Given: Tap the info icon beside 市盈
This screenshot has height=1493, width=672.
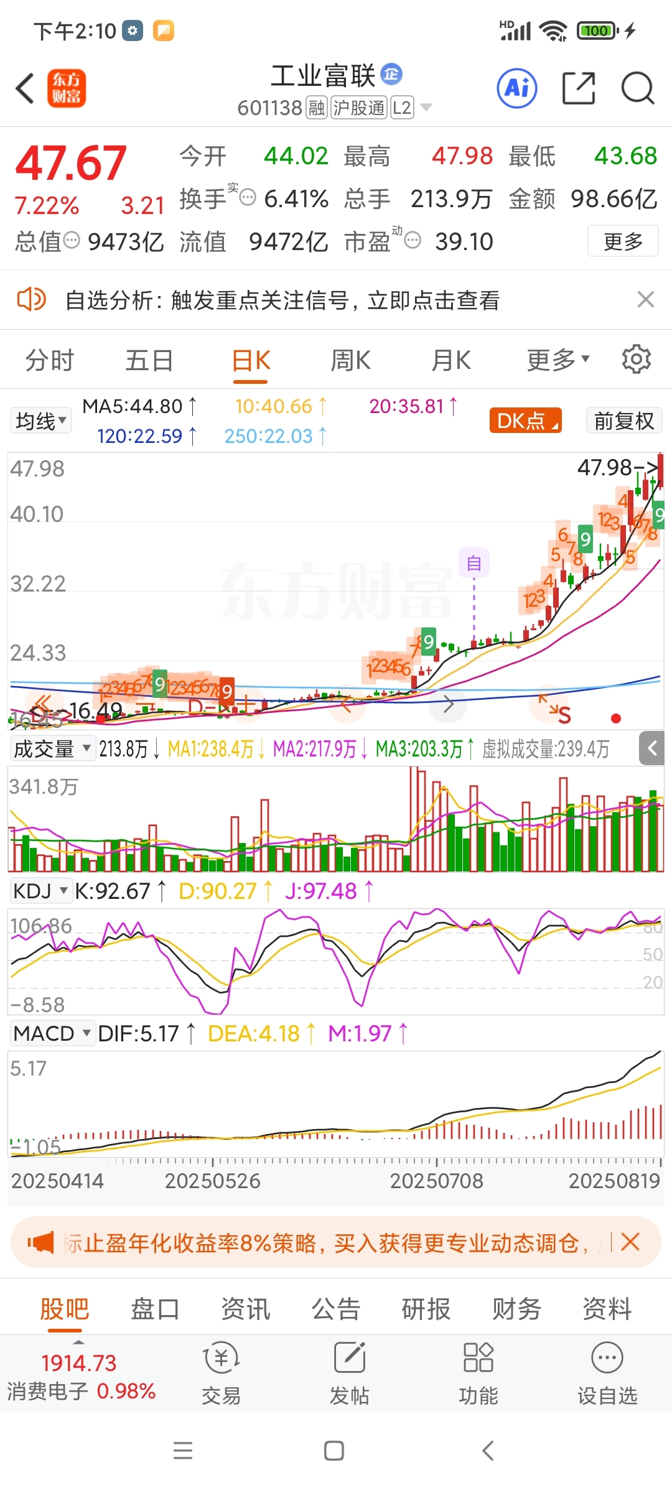Looking at the screenshot, I should click(413, 240).
